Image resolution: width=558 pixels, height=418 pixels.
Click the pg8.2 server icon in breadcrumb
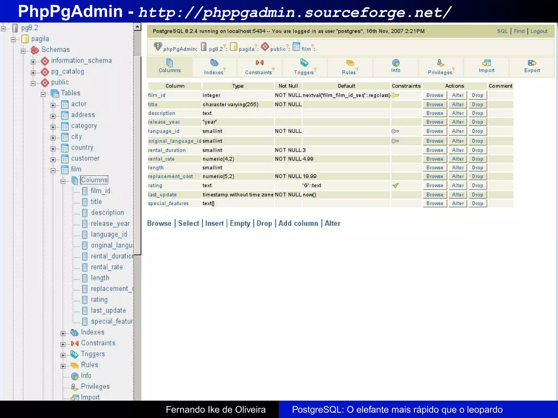coord(204,47)
